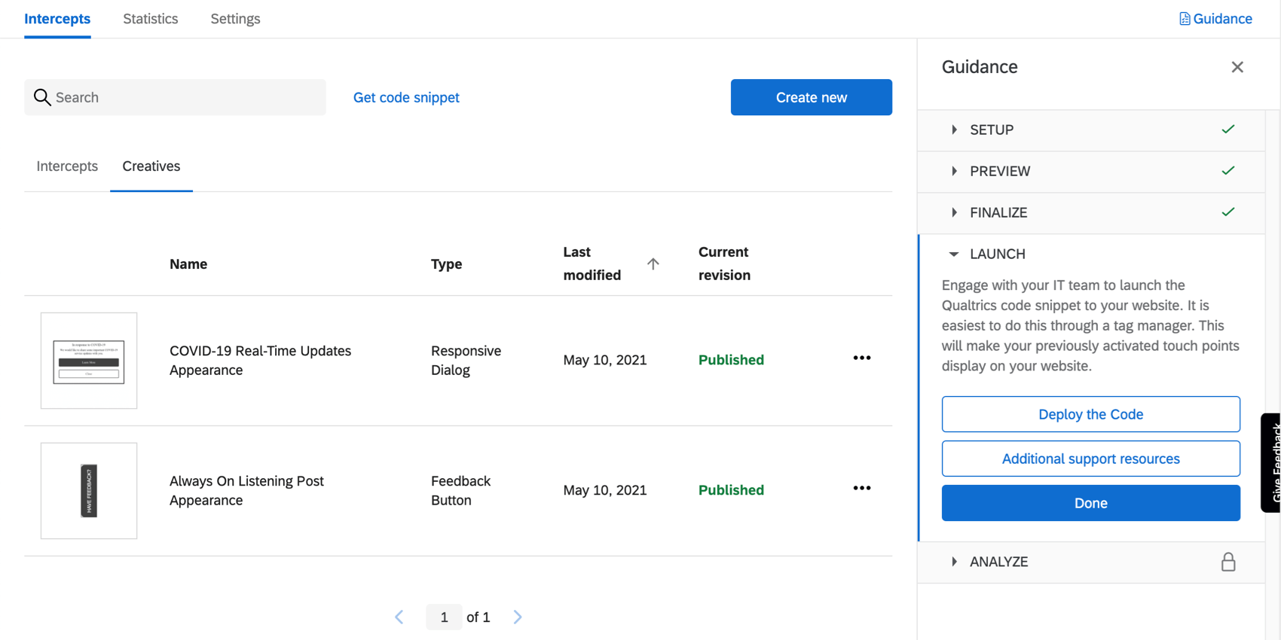The image size is (1281, 640).
Task: Switch to the Statistics tab
Action: point(151,19)
